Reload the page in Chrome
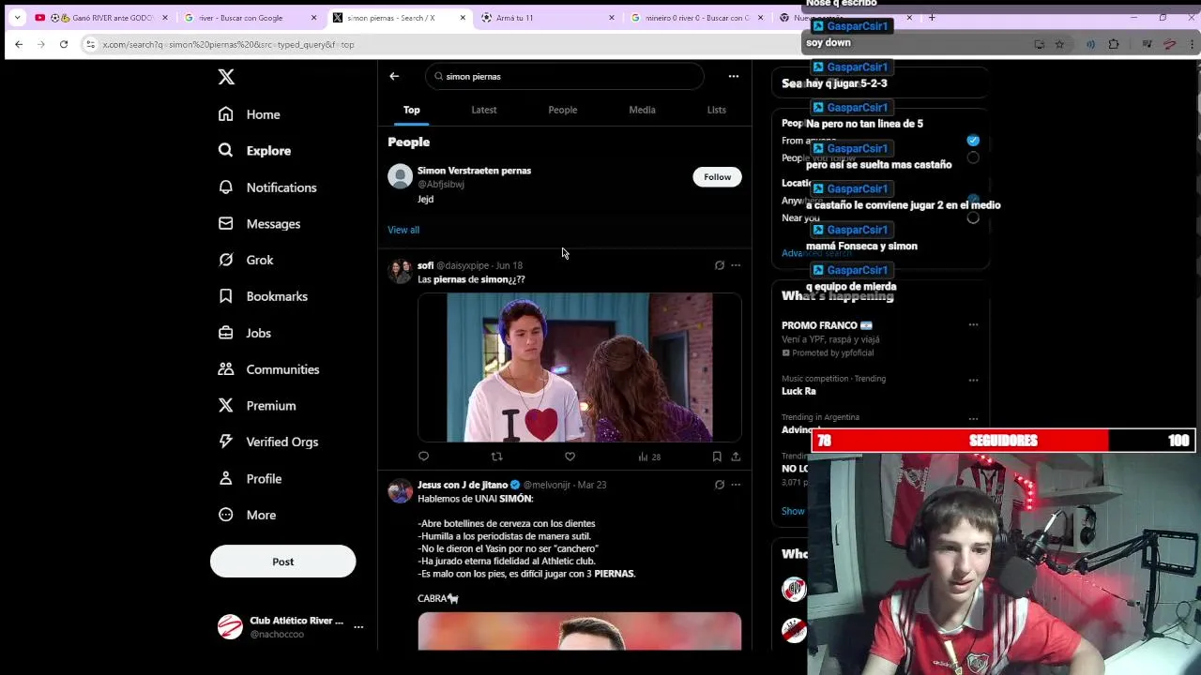The width and height of the screenshot is (1201, 675). [x=64, y=44]
